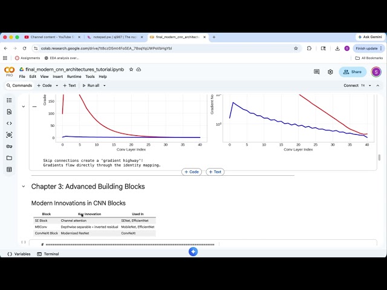Click the blue Gemini sparkle button
The image size is (387, 290).
pos(193,251)
